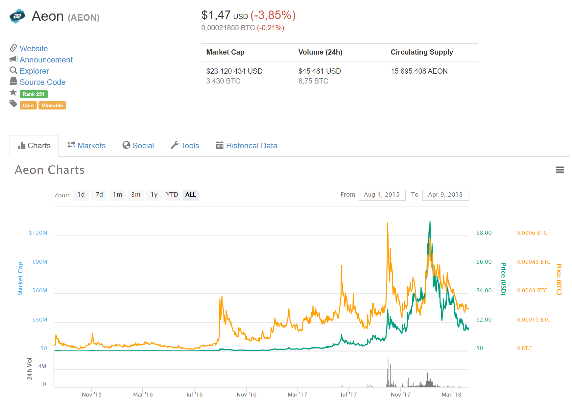Viewport: 572px width, 411px height.
Task: Click the globe icon beside Social
Action: tap(126, 145)
